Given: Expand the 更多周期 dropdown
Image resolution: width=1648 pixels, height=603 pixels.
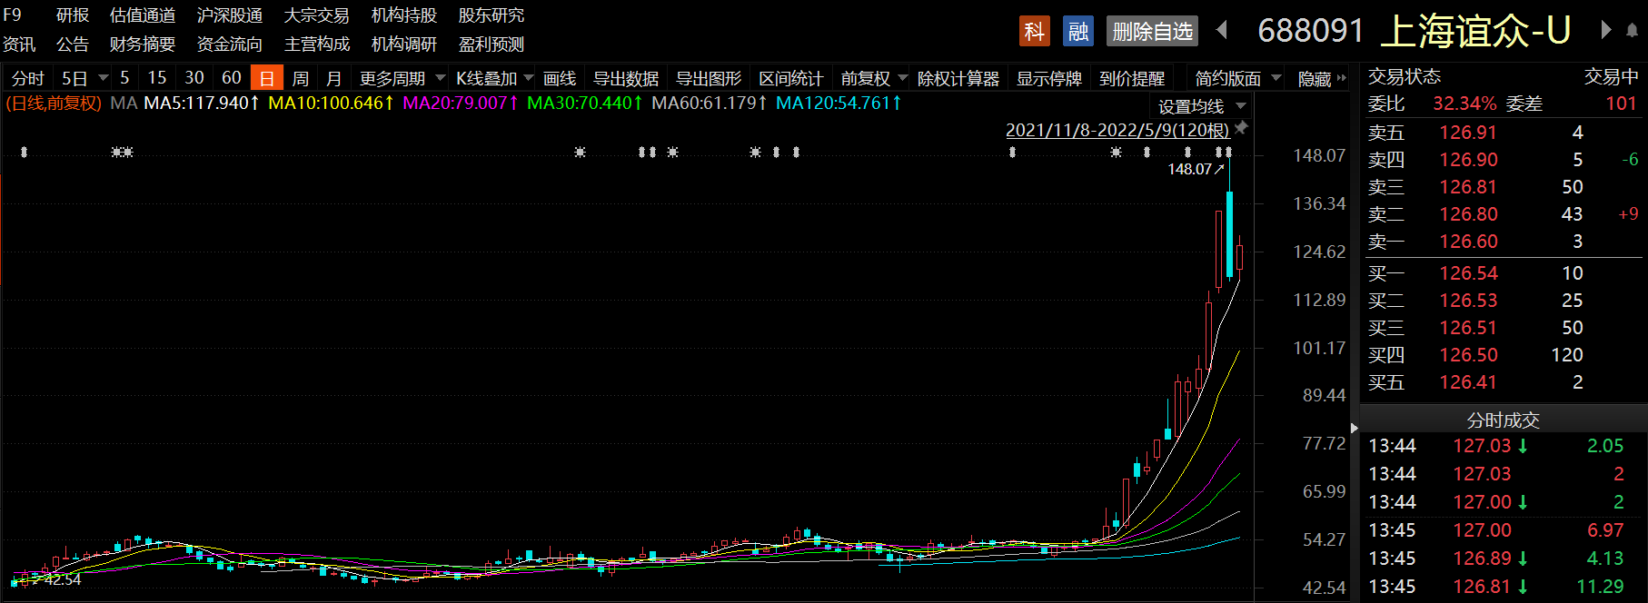Looking at the screenshot, I should click(402, 79).
